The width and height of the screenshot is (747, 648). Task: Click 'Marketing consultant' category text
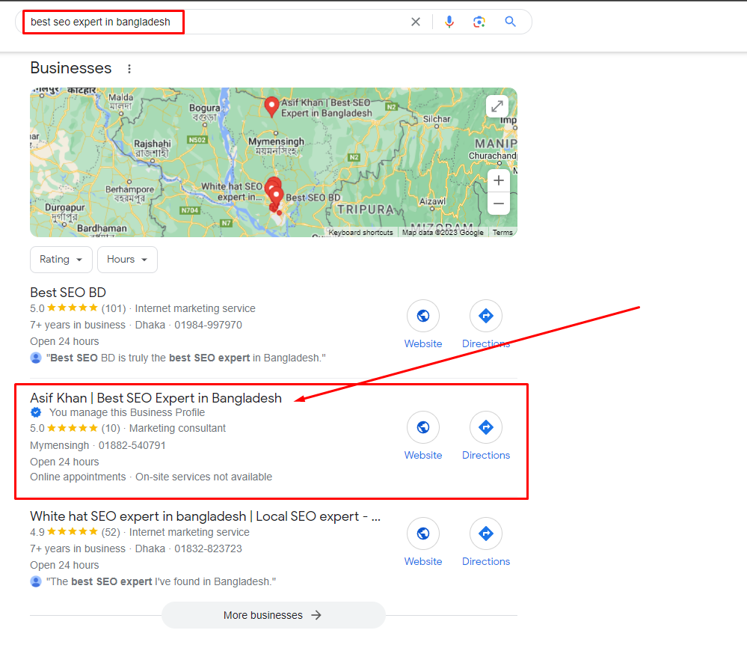coord(178,428)
